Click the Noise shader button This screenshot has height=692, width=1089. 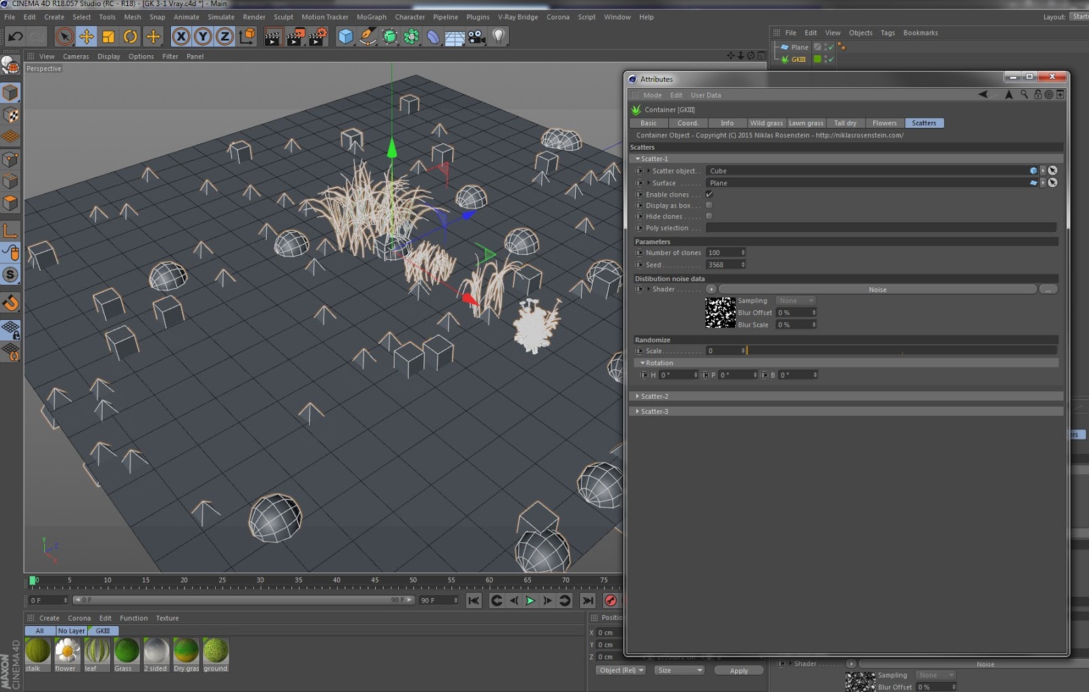point(878,289)
